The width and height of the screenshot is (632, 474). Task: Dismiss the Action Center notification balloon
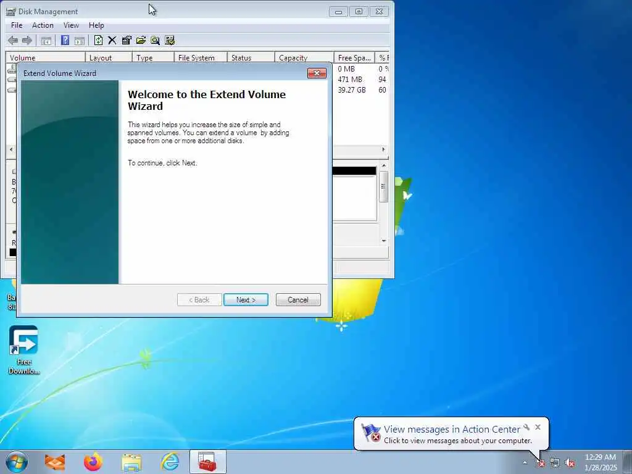pos(538,427)
